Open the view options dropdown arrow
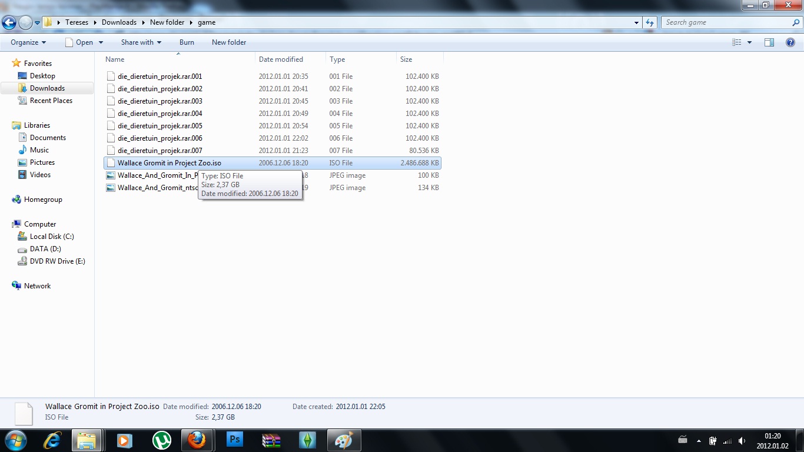The width and height of the screenshot is (804, 452). coord(749,42)
